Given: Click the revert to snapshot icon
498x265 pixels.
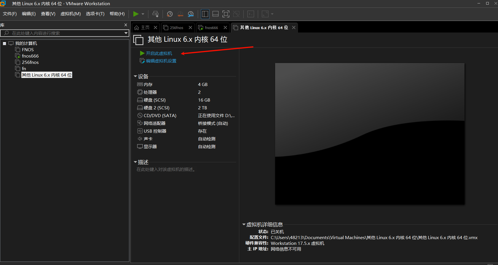Looking at the screenshot, I should 180,14.
